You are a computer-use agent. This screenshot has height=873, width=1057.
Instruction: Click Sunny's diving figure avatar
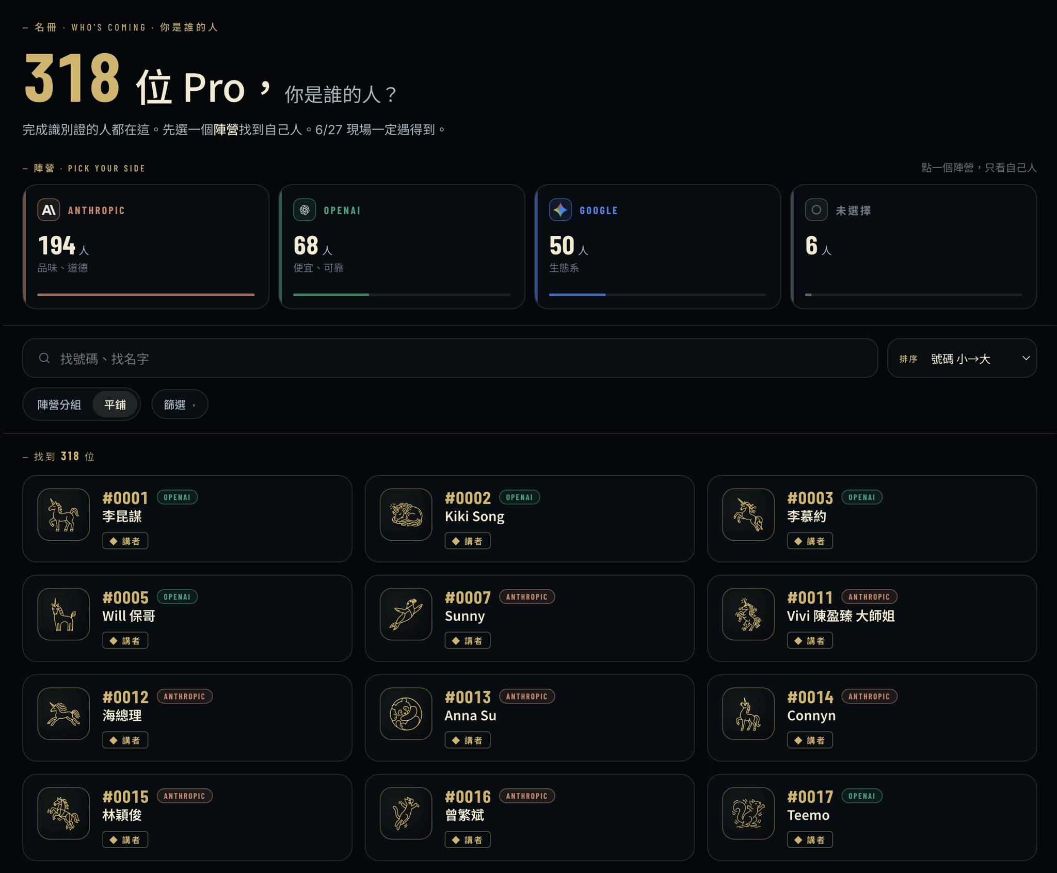406,614
